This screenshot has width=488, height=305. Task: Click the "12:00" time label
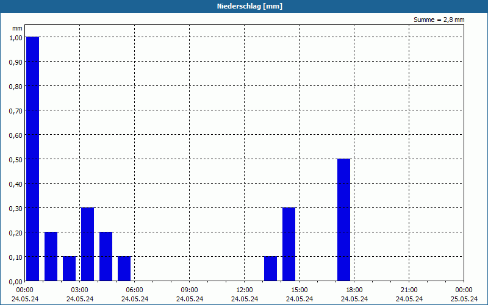[245, 290]
